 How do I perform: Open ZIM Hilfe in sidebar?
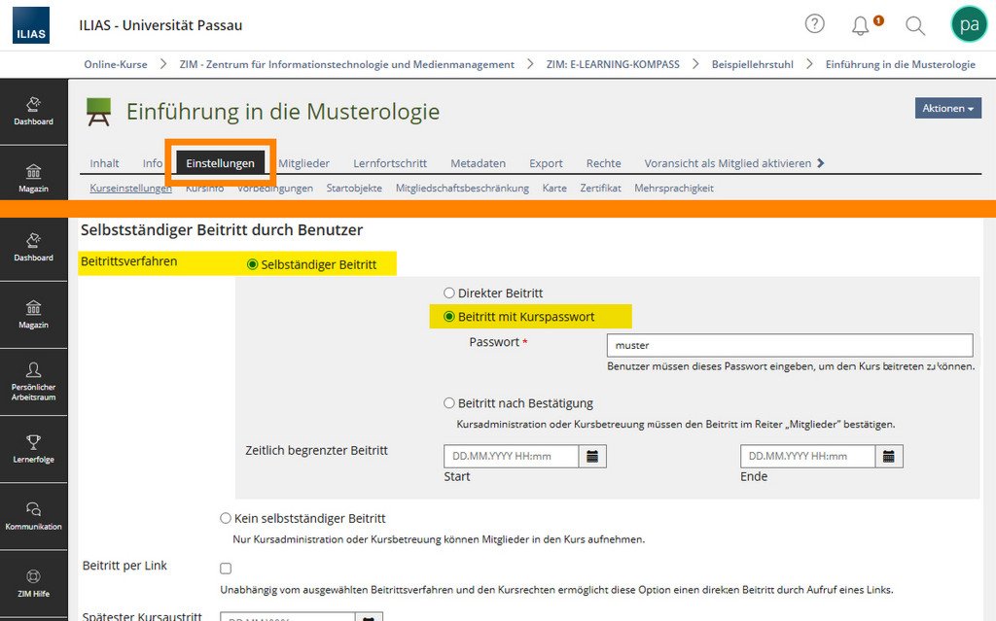pyautogui.click(x=34, y=584)
